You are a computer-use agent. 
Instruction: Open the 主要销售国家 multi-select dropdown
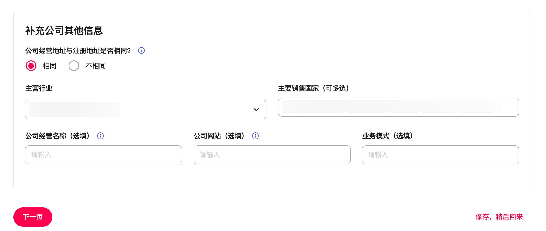[398, 107]
